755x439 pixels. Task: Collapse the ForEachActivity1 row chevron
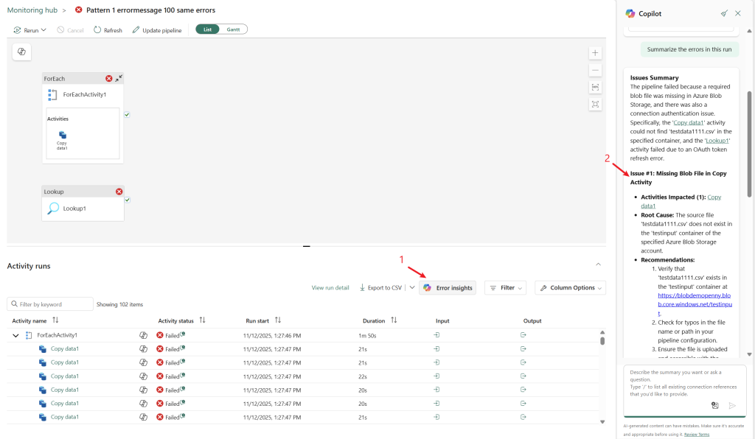pyautogui.click(x=16, y=334)
